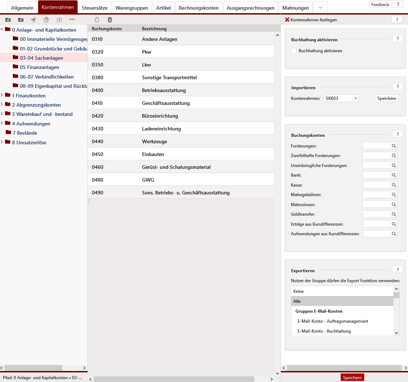Expand the 8 Umsatzerlöse tree node
The width and height of the screenshot is (408, 382).
[x=2, y=142]
